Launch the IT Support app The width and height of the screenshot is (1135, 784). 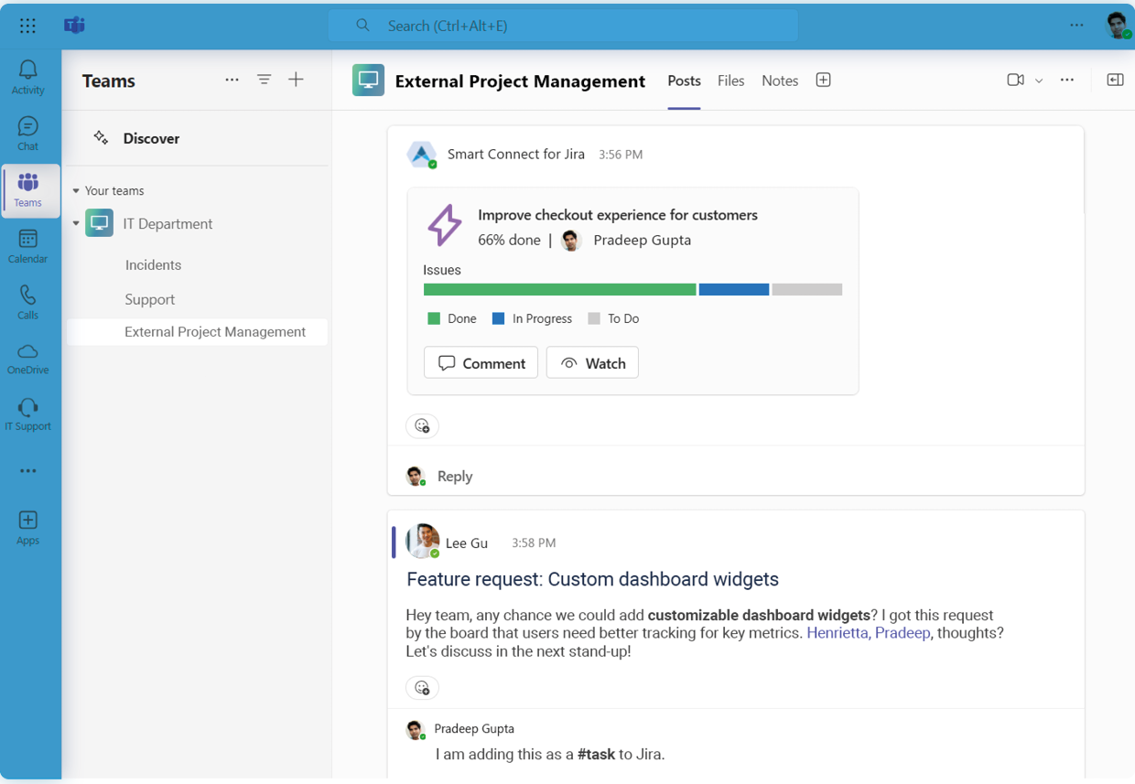click(27, 412)
